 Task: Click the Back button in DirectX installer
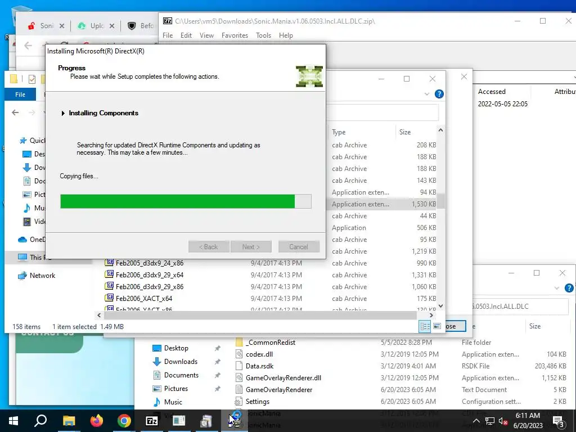(209, 247)
